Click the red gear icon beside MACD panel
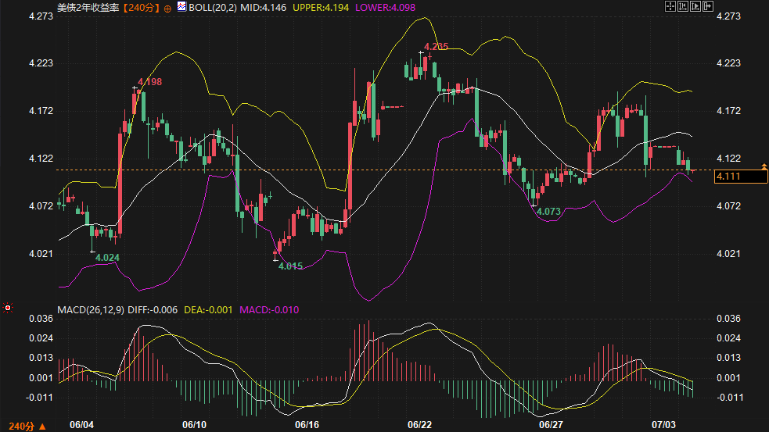Image resolution: width=769 pixels, height=432 pixels. pos(7,308)
